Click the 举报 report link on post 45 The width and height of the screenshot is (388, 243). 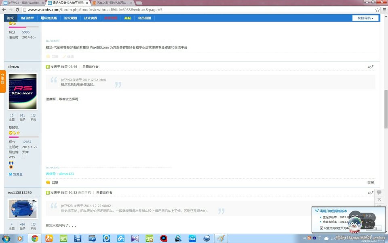click(x=370, y=183)
